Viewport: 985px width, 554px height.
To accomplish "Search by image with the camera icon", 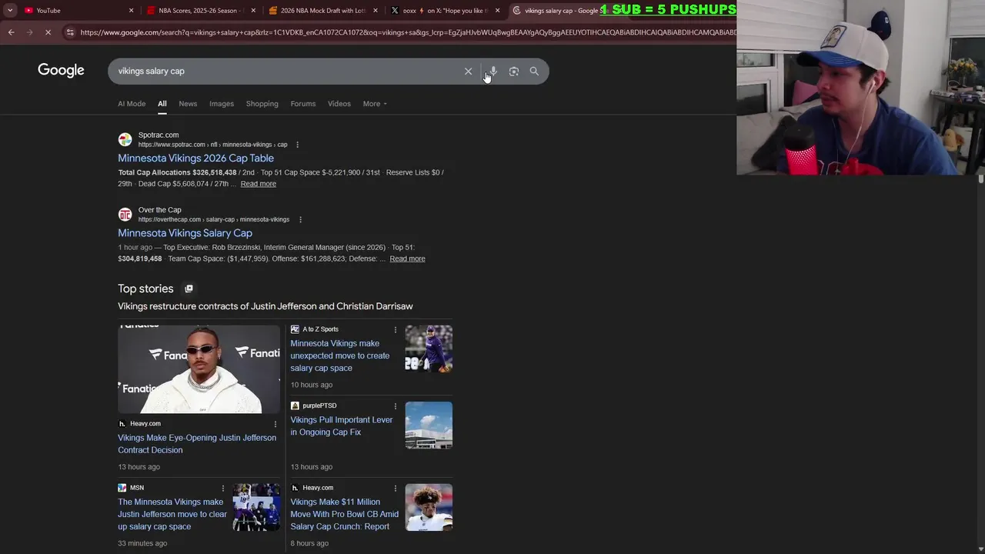I will (x=513, y=72).
